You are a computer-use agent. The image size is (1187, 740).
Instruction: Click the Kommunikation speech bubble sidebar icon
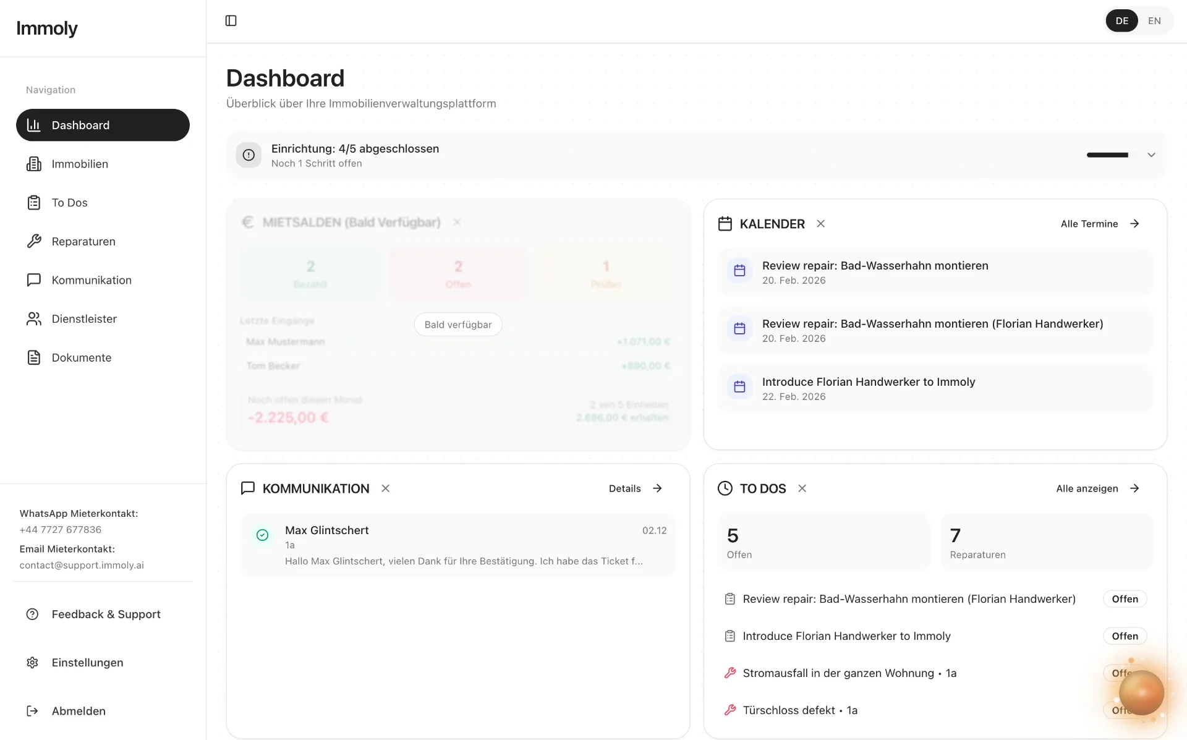(34, 280)
